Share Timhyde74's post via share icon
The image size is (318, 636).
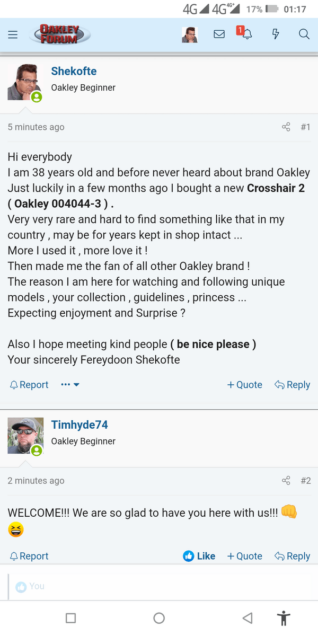(x=286, y=480)
